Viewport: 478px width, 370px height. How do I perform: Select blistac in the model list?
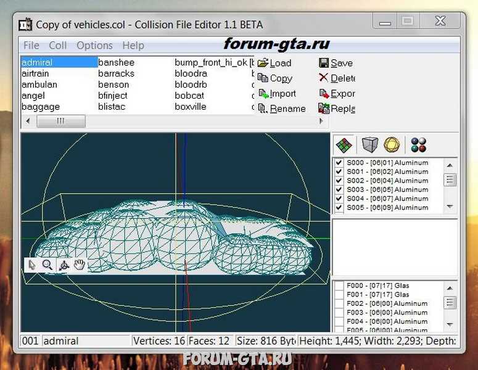pos(112,107)
